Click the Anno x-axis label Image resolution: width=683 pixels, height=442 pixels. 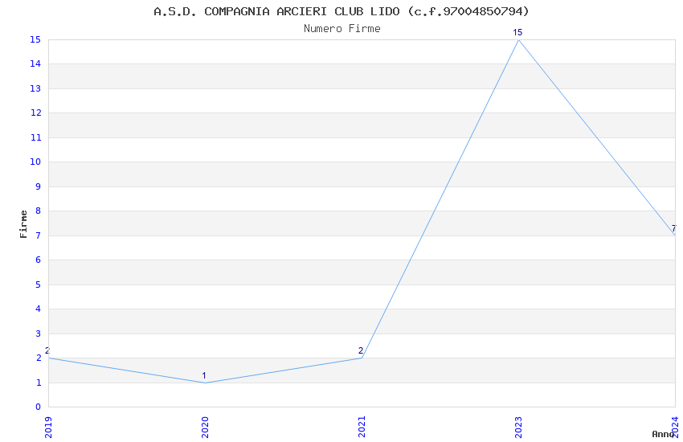663,434
